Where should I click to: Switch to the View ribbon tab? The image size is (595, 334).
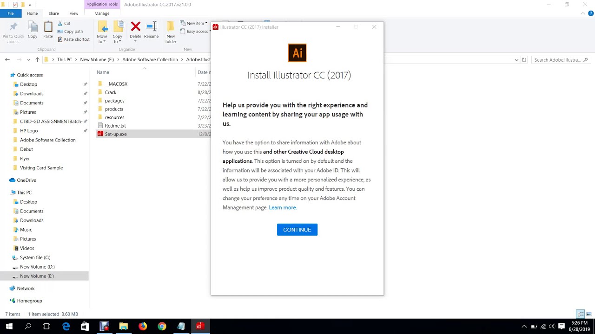(x=74, y=13)
